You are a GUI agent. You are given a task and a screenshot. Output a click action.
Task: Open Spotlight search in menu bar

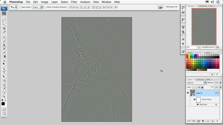tap(218, 2)
